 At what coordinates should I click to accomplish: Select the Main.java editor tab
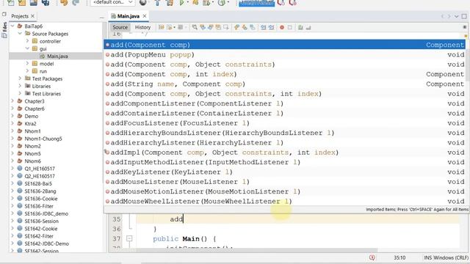coord(128,16)
